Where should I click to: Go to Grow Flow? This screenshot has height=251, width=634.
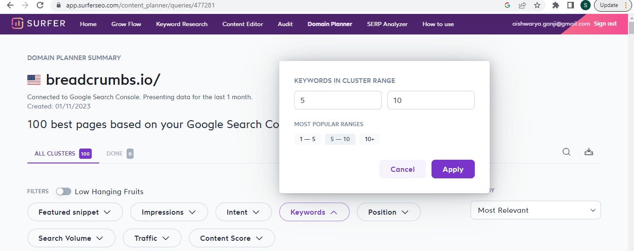[x=126, y=24]
